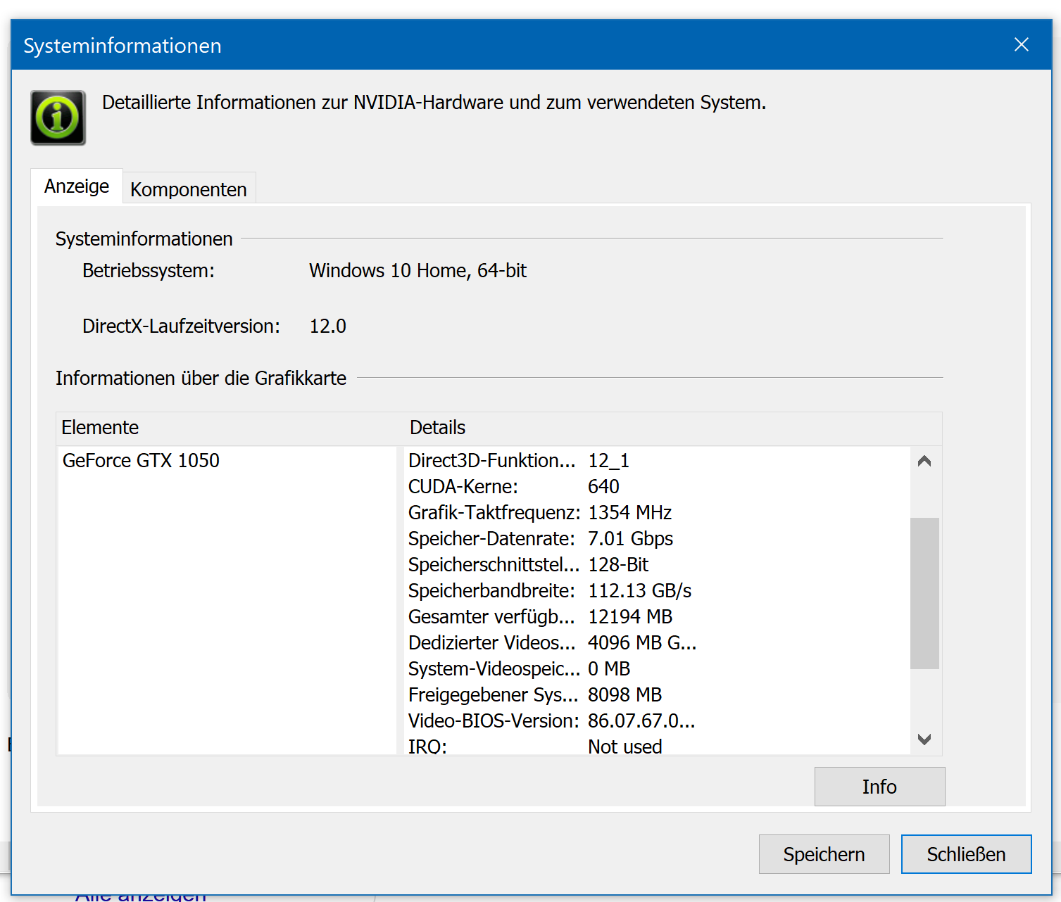Click the 4096 MB G... dedicated memory value
This screenshot has width=1061, height=902.
pos(641,642)
